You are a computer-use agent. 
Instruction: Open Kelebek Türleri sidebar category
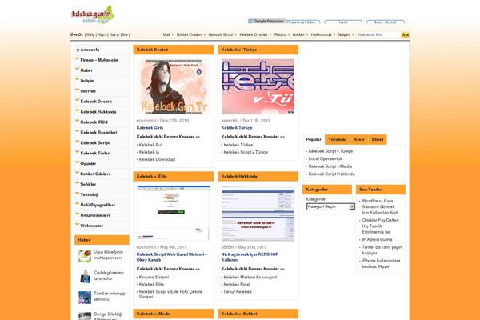click(95, 153)
